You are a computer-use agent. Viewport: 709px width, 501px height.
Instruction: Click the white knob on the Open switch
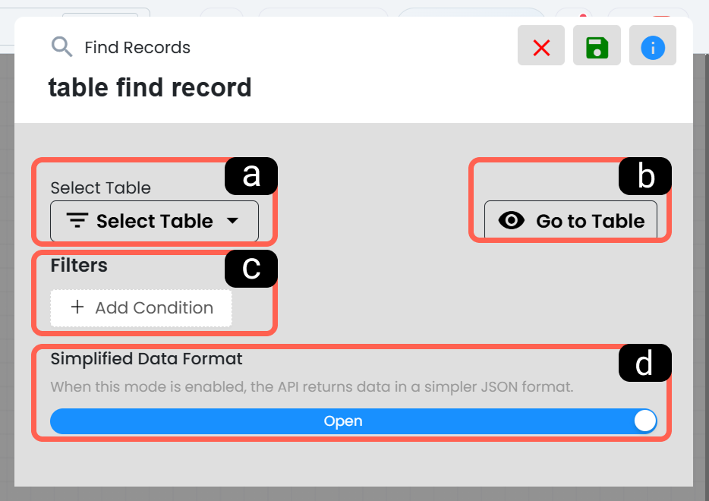click(x=644, y=421)
